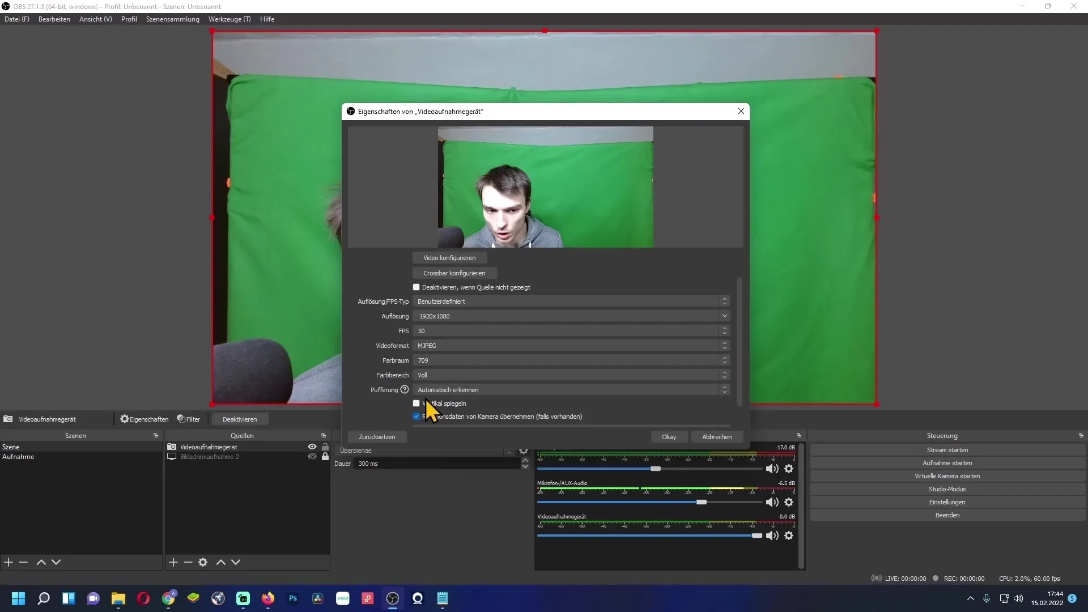Image resolution: width=1088 pixels, height=612 pixels.
Task: Click Stream starten button
Action: (x=947, y=449)
